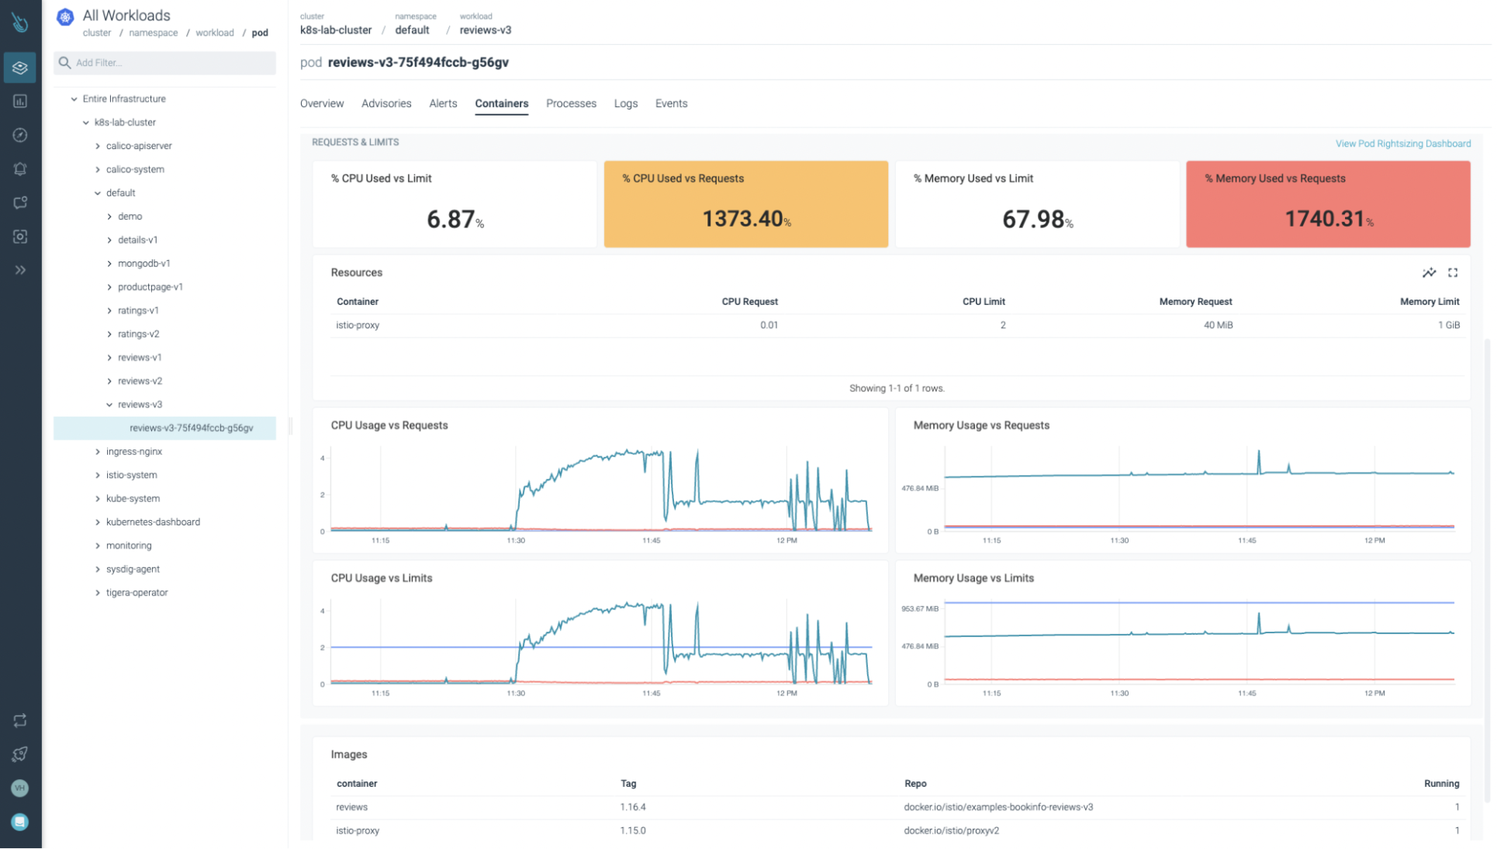Open the View Pod Rightsizing Dashboard link
Viewport: 1497px width, 849px height.
click(1402, 144)
